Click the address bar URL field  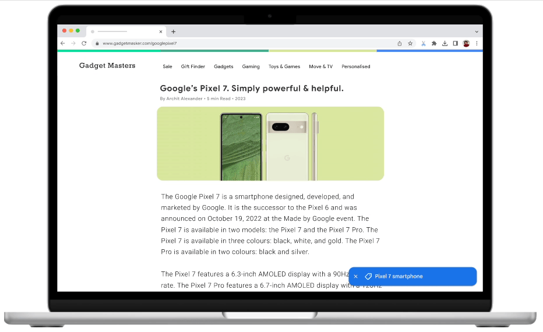click(x=233, y=43)
